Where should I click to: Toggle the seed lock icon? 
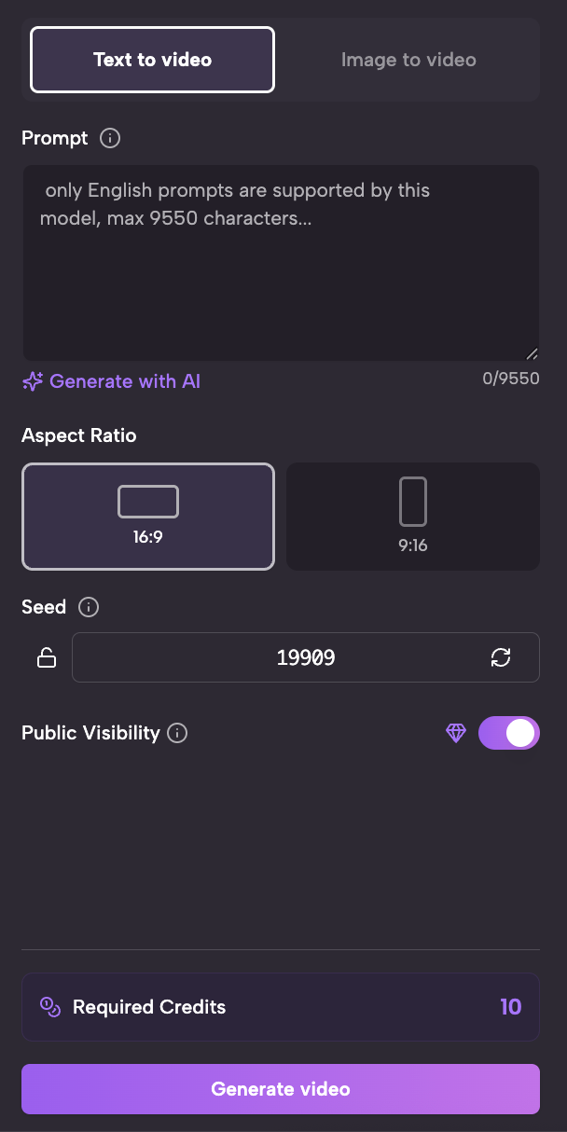pyautogui.click(x=46, y=658)
